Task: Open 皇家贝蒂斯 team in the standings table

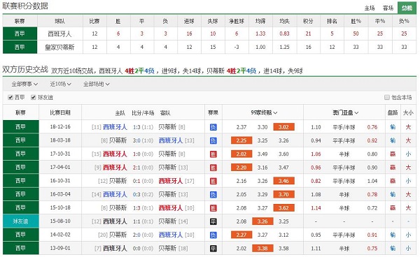Action: point(59,47)
